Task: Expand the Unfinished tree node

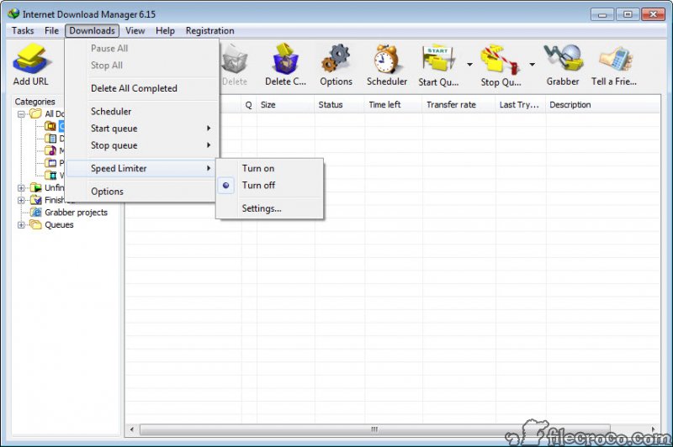Action: pyautogui.click(x=20, y=187)
